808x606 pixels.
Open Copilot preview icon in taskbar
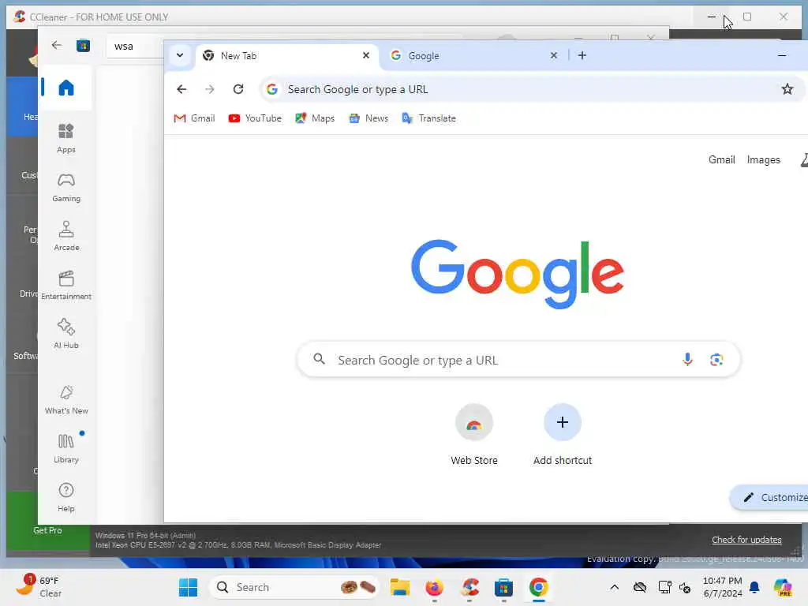[x=782, y=587]
